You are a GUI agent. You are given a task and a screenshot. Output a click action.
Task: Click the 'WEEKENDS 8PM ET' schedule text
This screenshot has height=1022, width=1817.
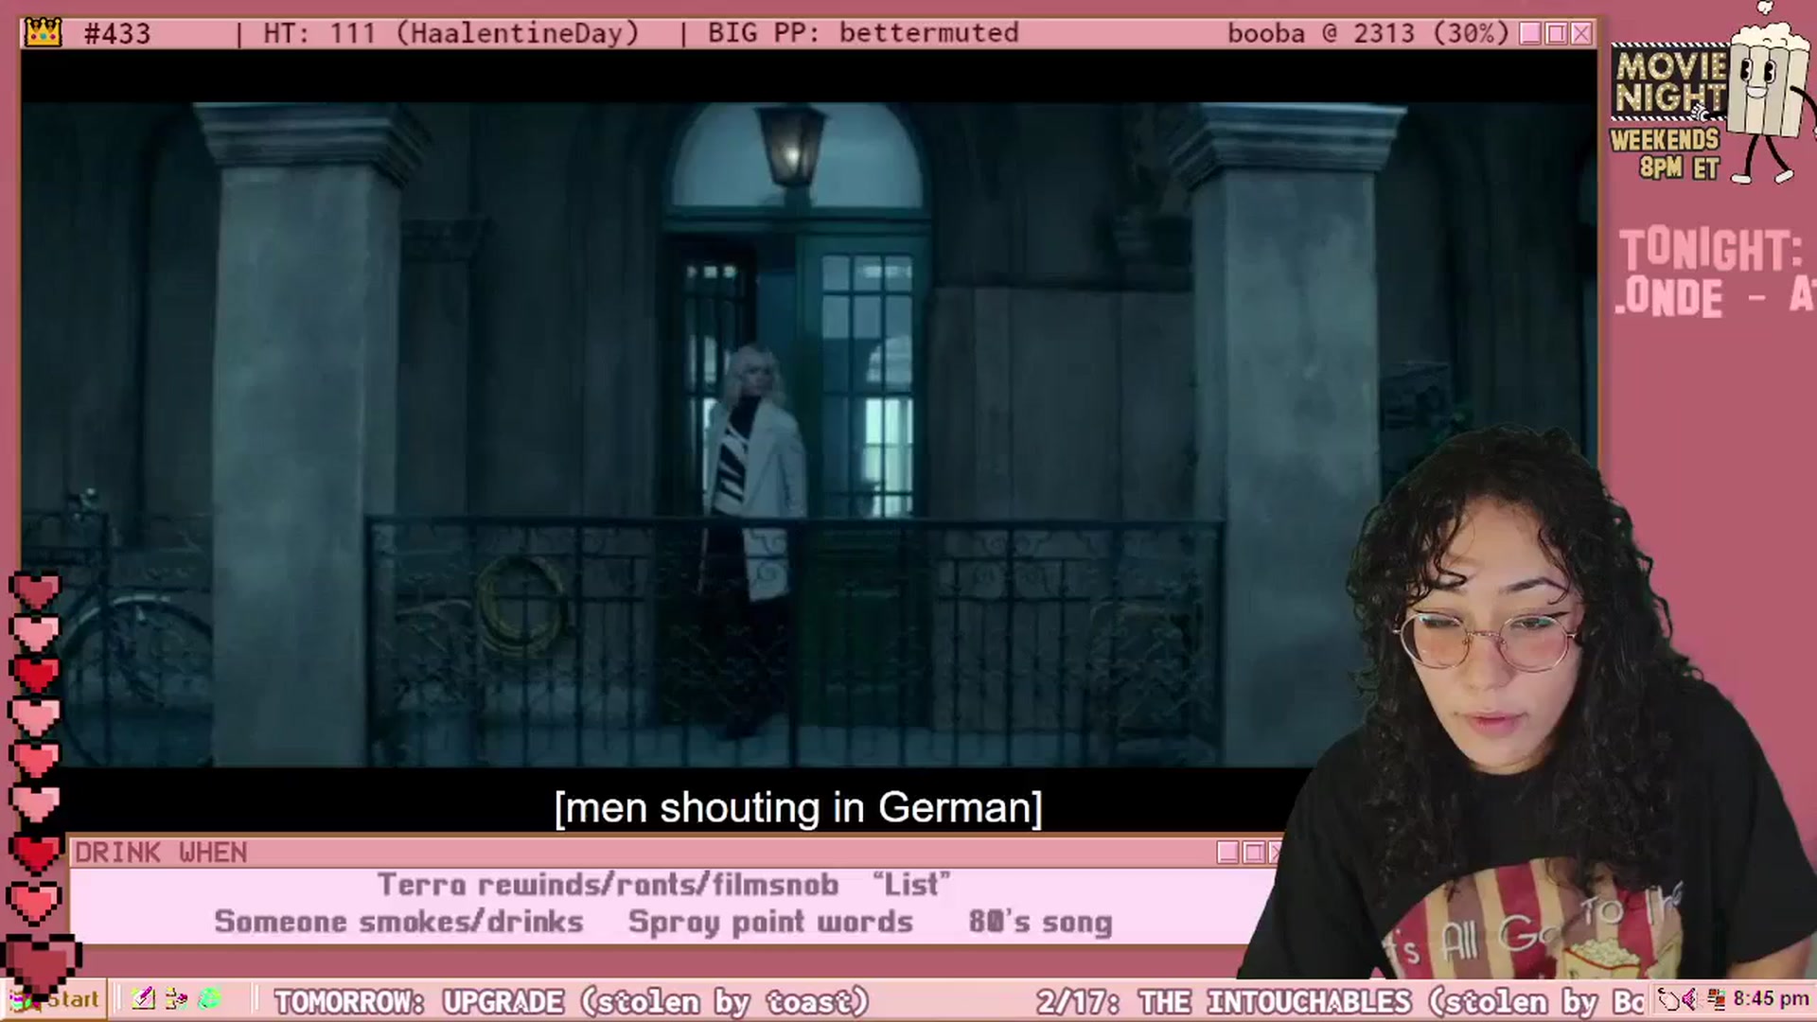[x=1666, y=154]
